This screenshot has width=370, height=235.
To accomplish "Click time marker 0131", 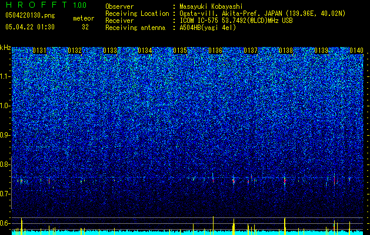I will point(39,51).
